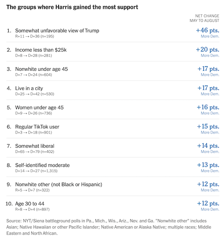
Task: Click the '+15 pts.' value
Action: click(x=208, y=127)
